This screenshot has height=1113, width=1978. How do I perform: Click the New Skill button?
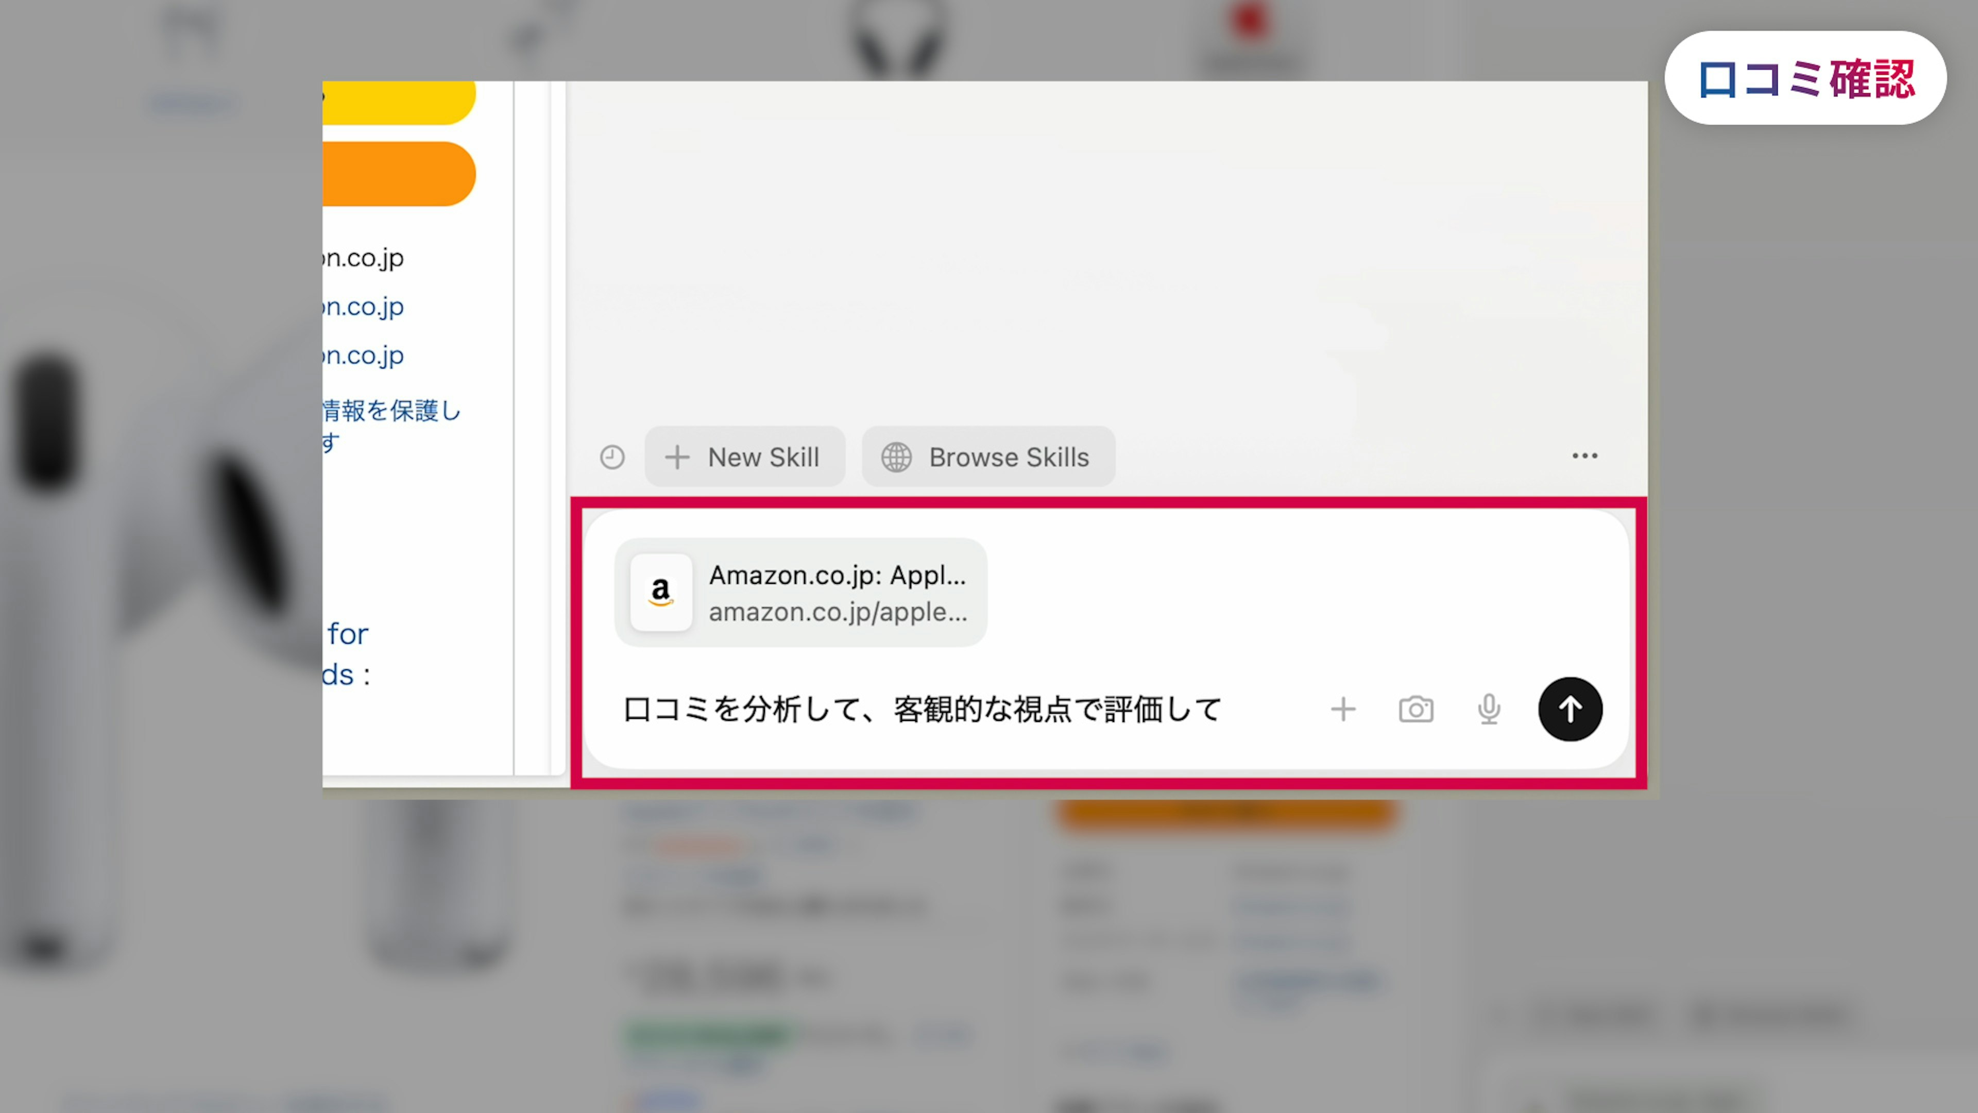pyautogui.click(x=744, y=457)
